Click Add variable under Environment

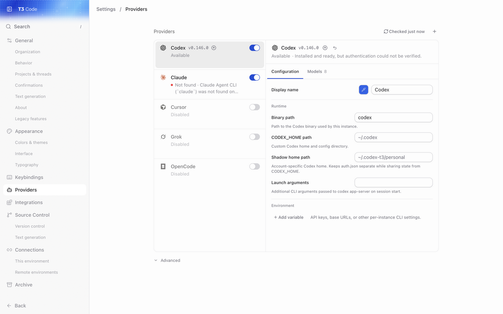[x=289, y=217]
